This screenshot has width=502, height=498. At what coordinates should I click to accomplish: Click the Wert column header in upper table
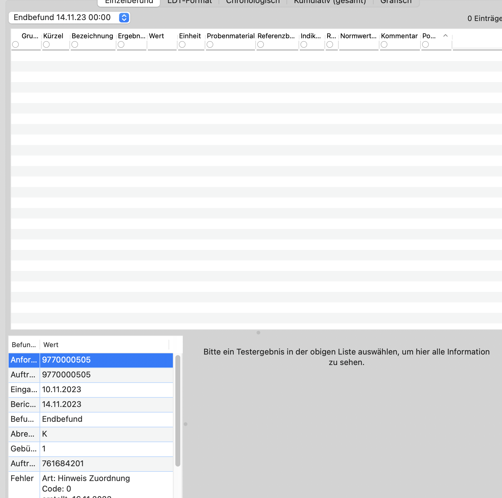[x=156, y=36]
